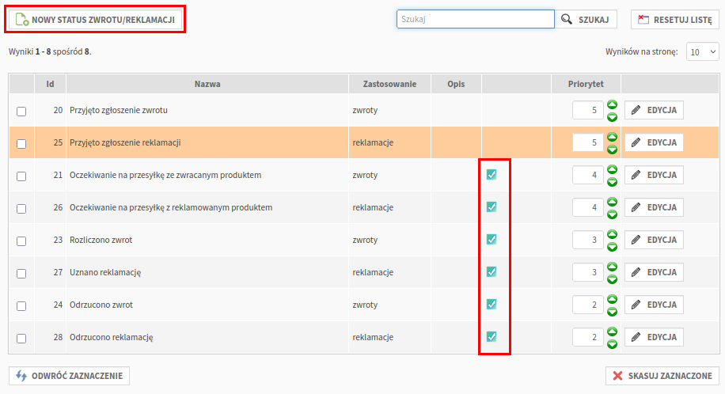The width and height of the screenshot is (725, 394).
Task: Tick the checkbox for row Id 25
Action: [x=21, y=144]
